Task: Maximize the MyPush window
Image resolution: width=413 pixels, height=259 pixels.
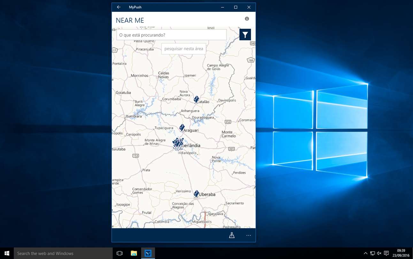Action: [236, 7]
